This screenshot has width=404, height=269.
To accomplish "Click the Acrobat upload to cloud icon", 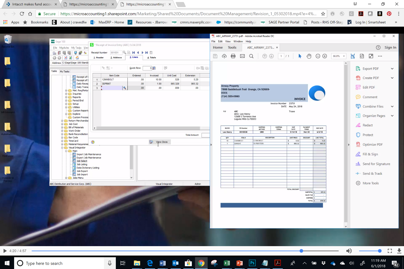I will [224, 56].
